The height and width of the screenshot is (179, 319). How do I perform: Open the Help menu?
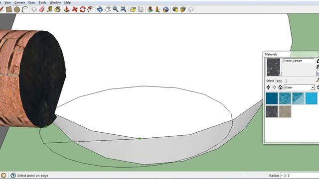68,2
